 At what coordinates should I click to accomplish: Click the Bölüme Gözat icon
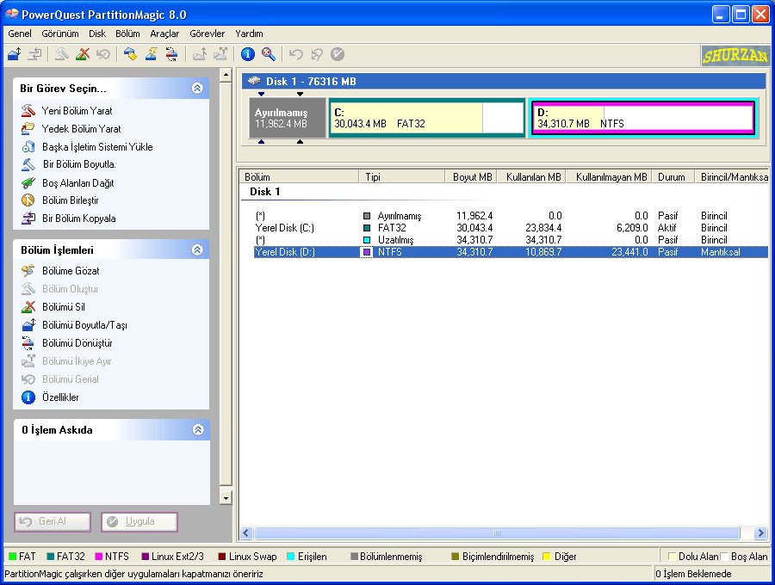click(28, 270)
